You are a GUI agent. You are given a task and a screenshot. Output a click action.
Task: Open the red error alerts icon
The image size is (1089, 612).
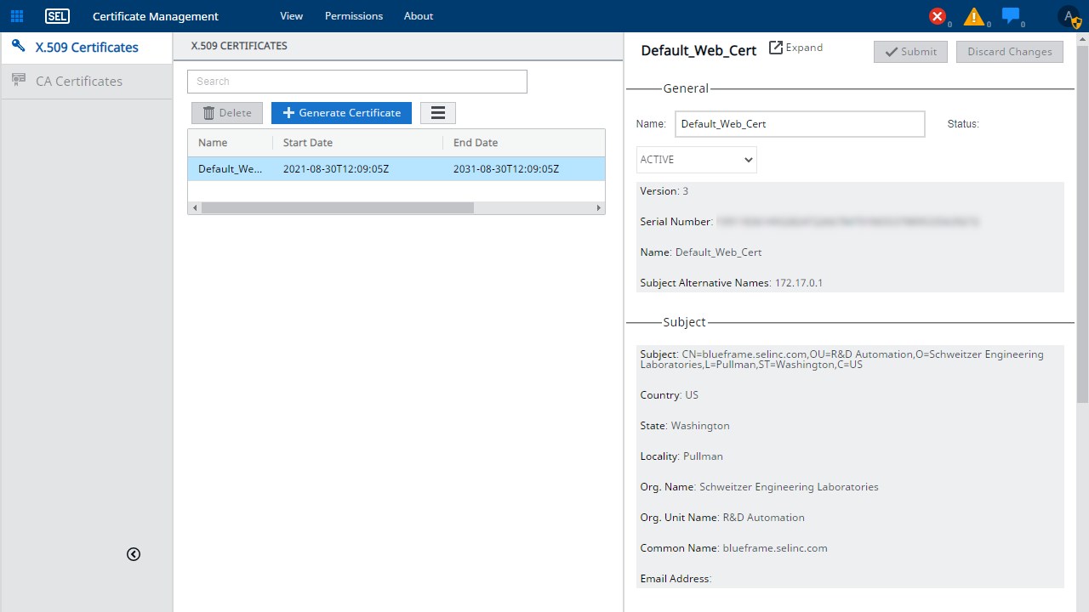[938, 15]
